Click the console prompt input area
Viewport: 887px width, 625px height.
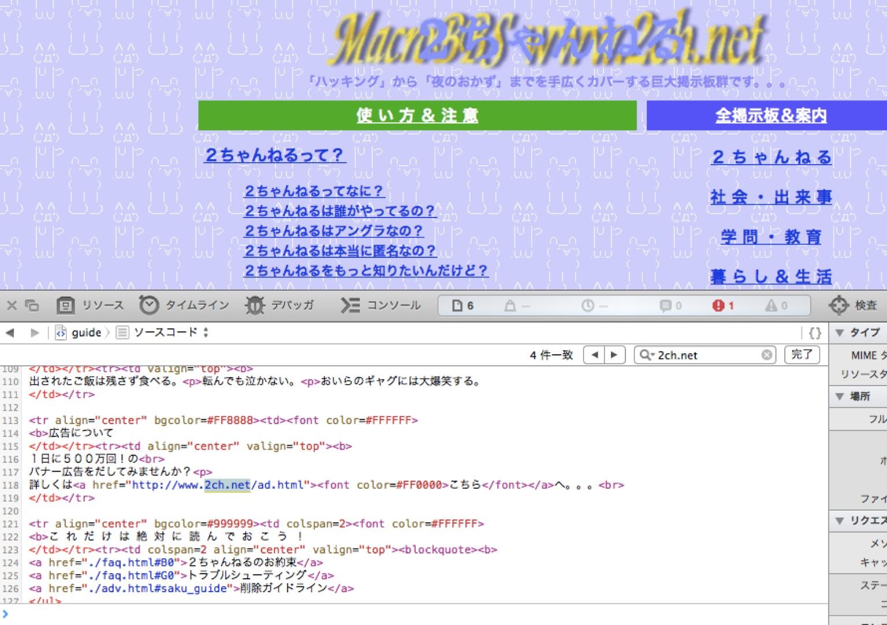pos(413,614)
